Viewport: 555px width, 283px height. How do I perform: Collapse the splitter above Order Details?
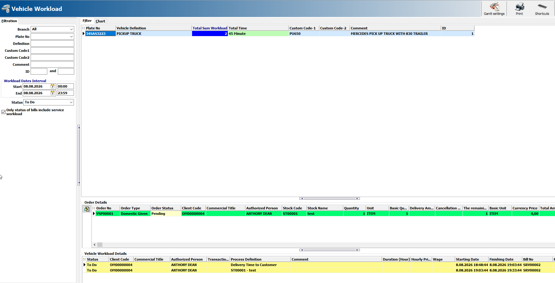tap(330, 198)
